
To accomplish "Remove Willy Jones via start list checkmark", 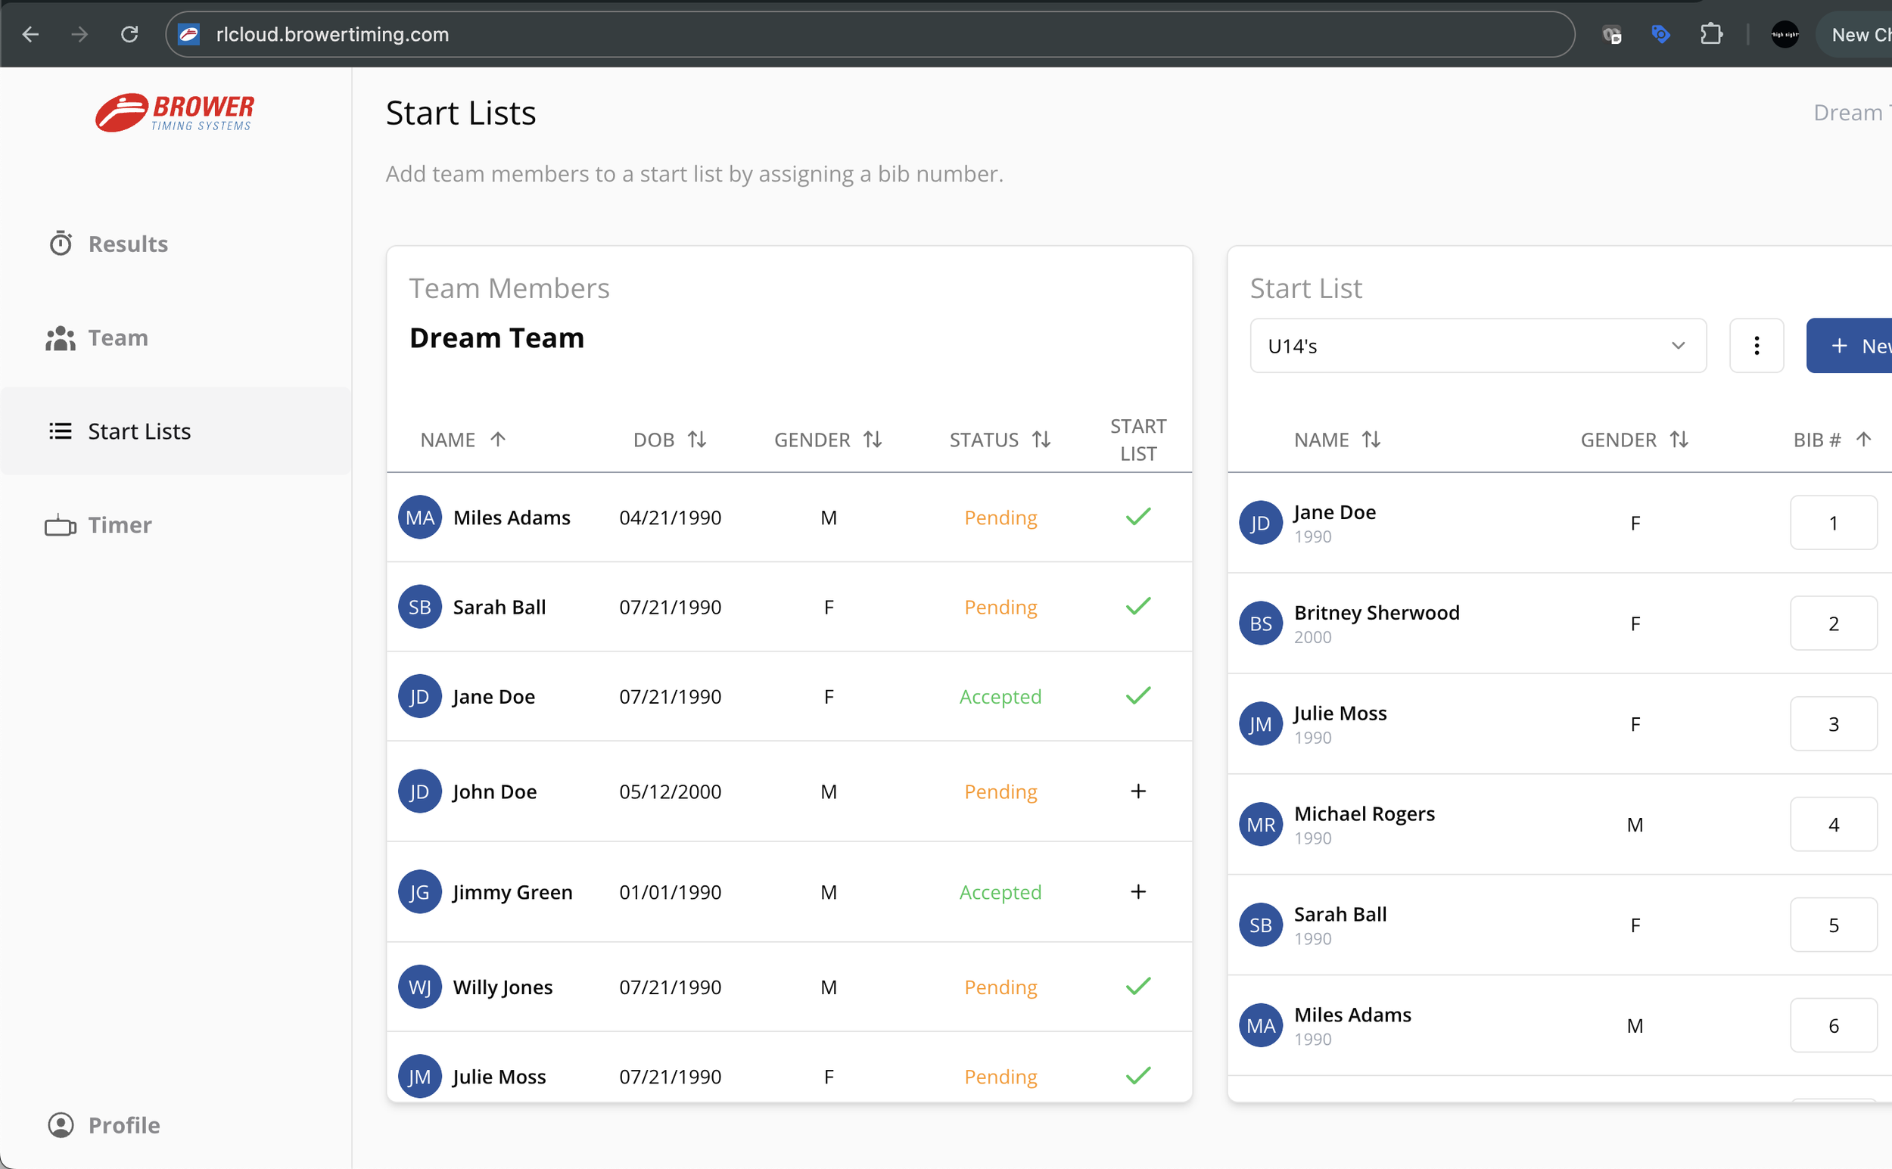I will tap(1137, 987).
